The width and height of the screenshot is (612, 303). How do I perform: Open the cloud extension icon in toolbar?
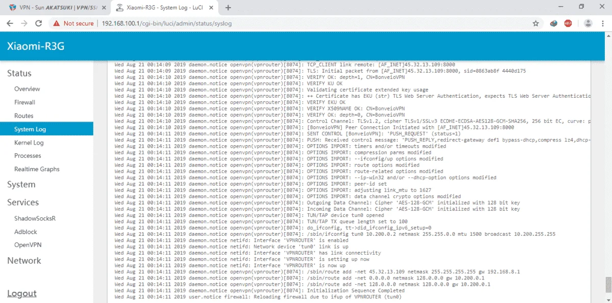(554, 23)
